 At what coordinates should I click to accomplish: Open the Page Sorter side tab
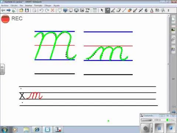pos(173,19)
